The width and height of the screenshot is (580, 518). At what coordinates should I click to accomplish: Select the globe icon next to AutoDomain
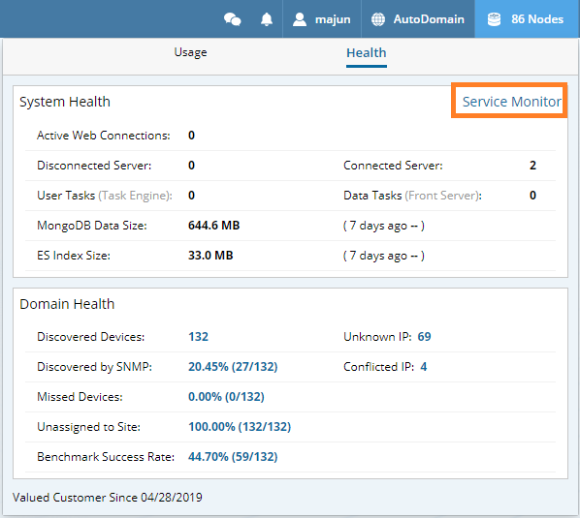(378, 19)
